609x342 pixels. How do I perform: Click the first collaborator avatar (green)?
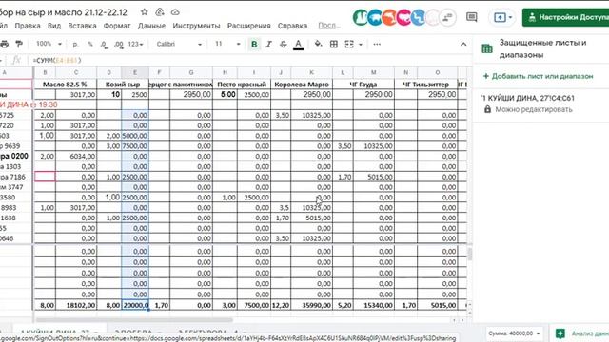[360, 17]
